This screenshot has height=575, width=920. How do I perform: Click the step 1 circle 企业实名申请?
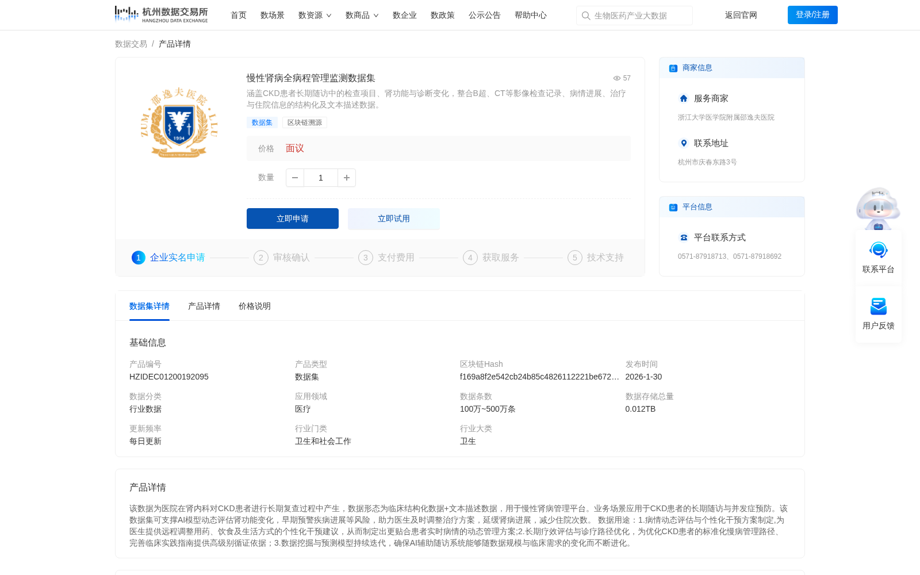(x=139, y=258)
